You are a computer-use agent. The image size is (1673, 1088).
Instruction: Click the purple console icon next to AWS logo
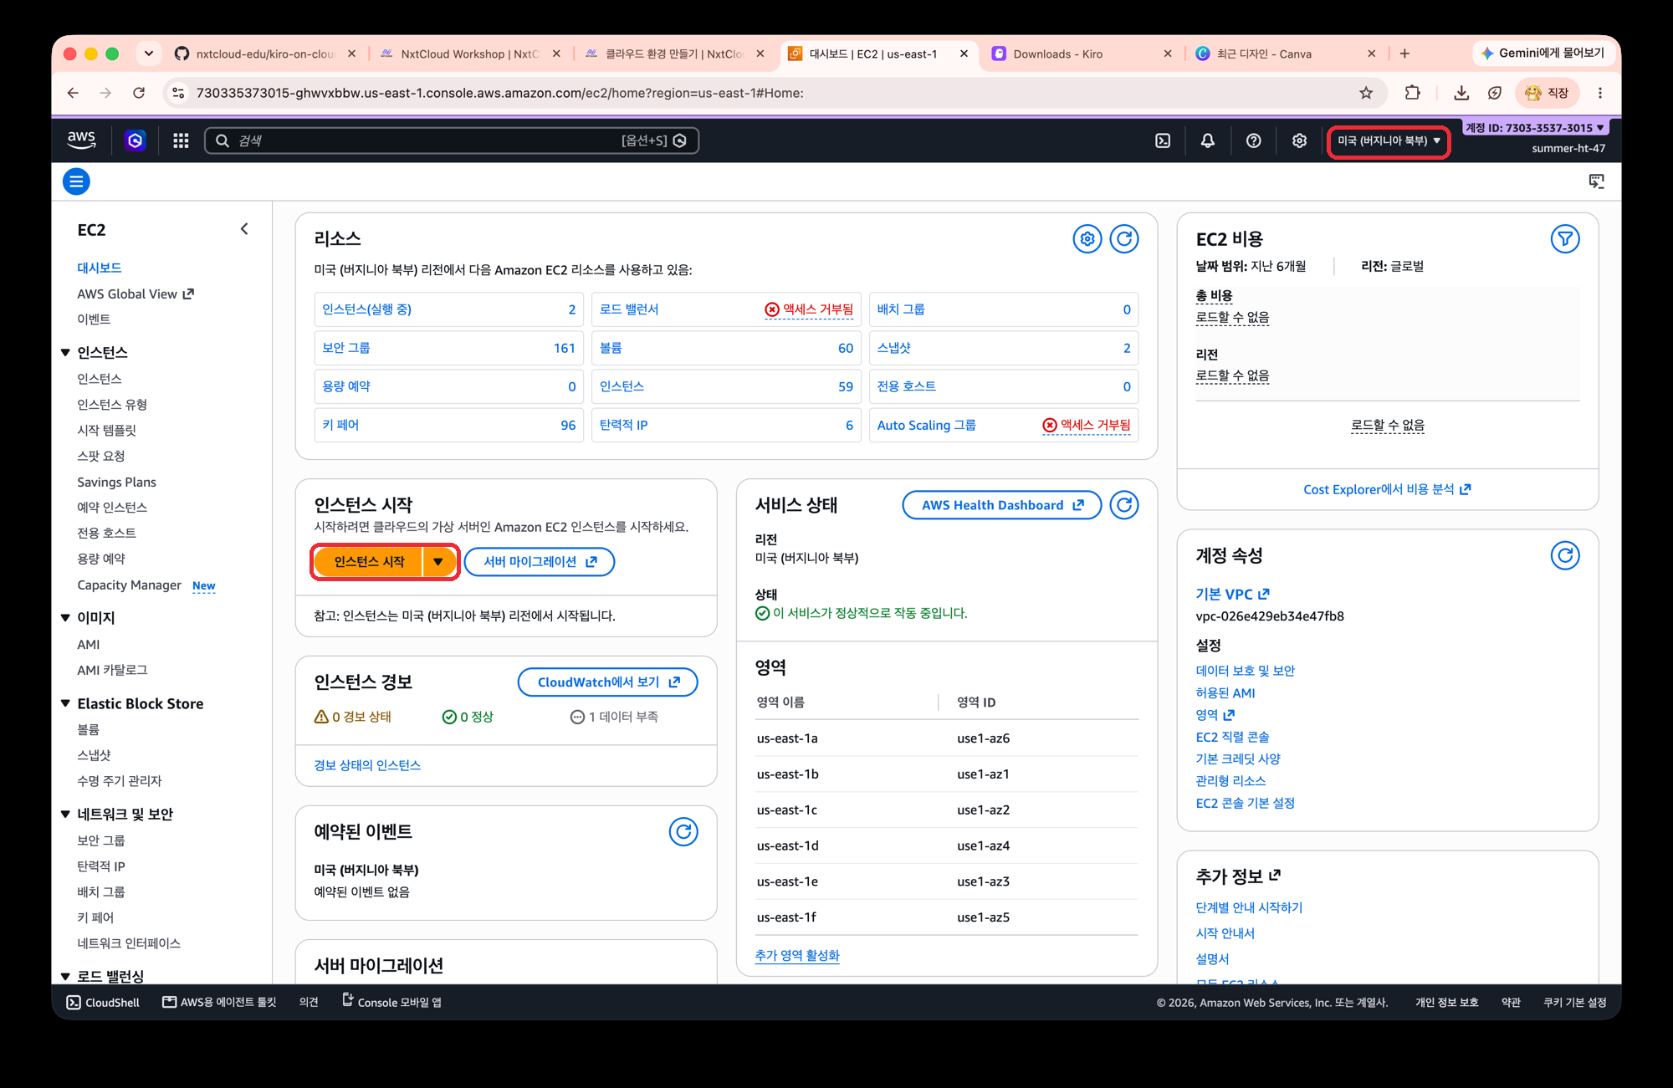click(x=135, y=140)
